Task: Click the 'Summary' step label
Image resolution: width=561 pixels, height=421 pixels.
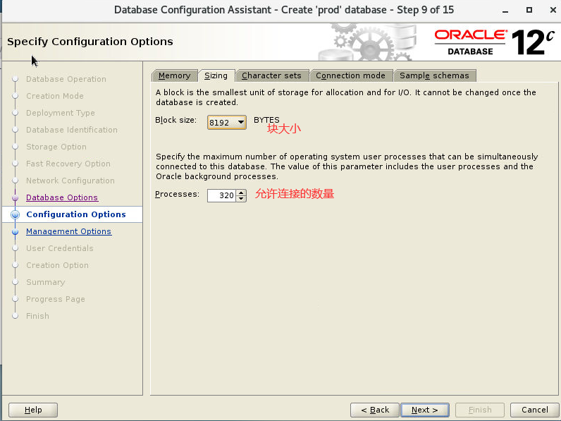Action: (x=45, y=282)
